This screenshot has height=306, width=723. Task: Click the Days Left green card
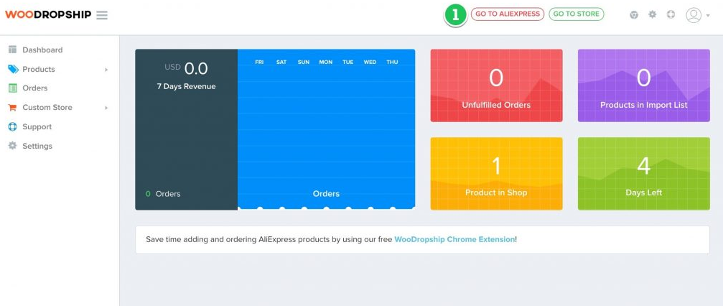[644, 174]
